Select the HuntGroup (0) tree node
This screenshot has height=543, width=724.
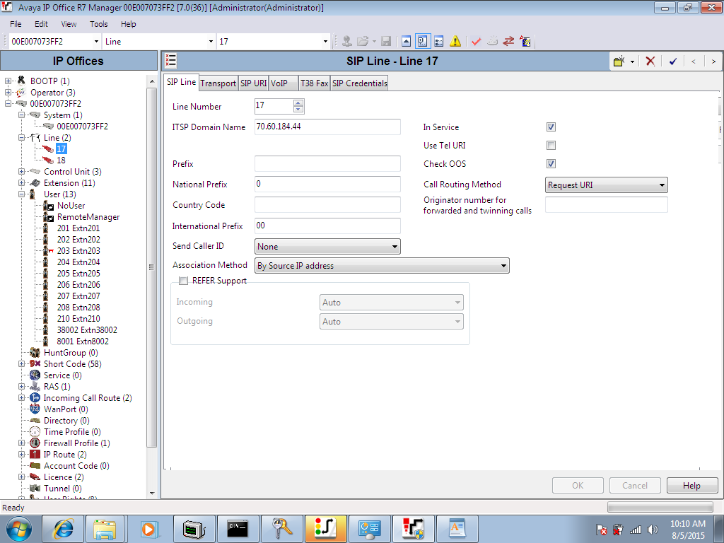coord(71,353)
